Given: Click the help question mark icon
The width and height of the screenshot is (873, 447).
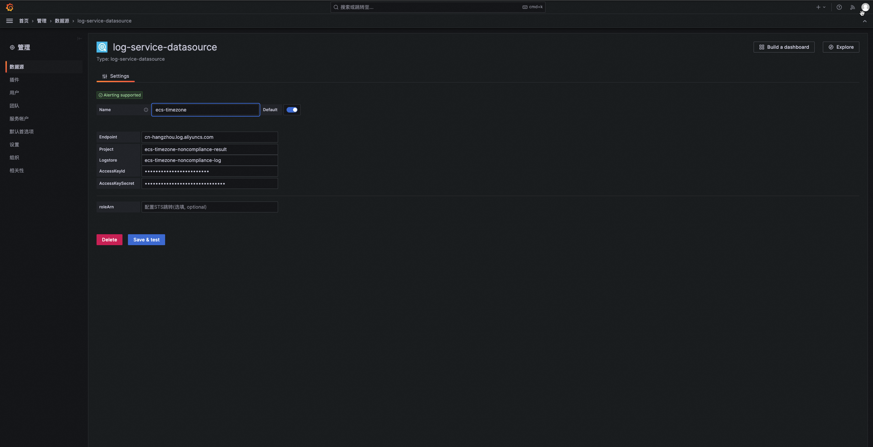Looking at the screenshot, I should [839, 7].
